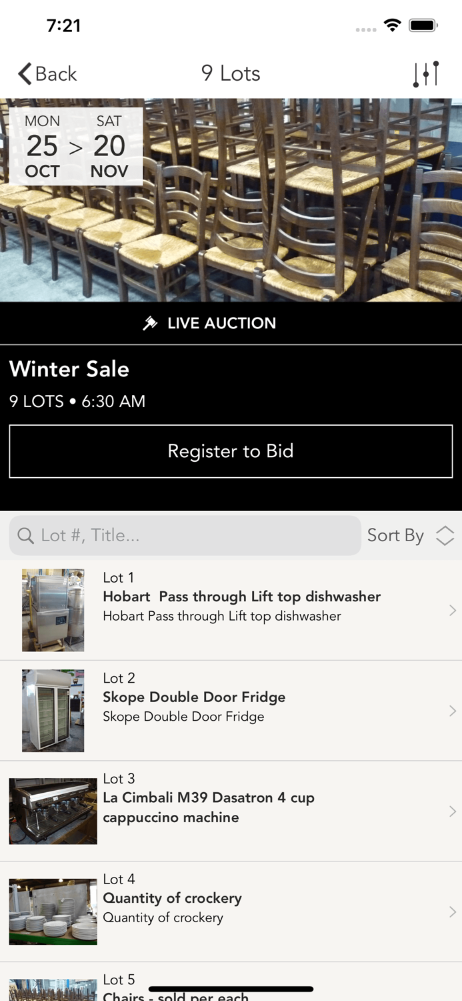
Task: Tap the Lot #, Title search field
Action: 185,535
